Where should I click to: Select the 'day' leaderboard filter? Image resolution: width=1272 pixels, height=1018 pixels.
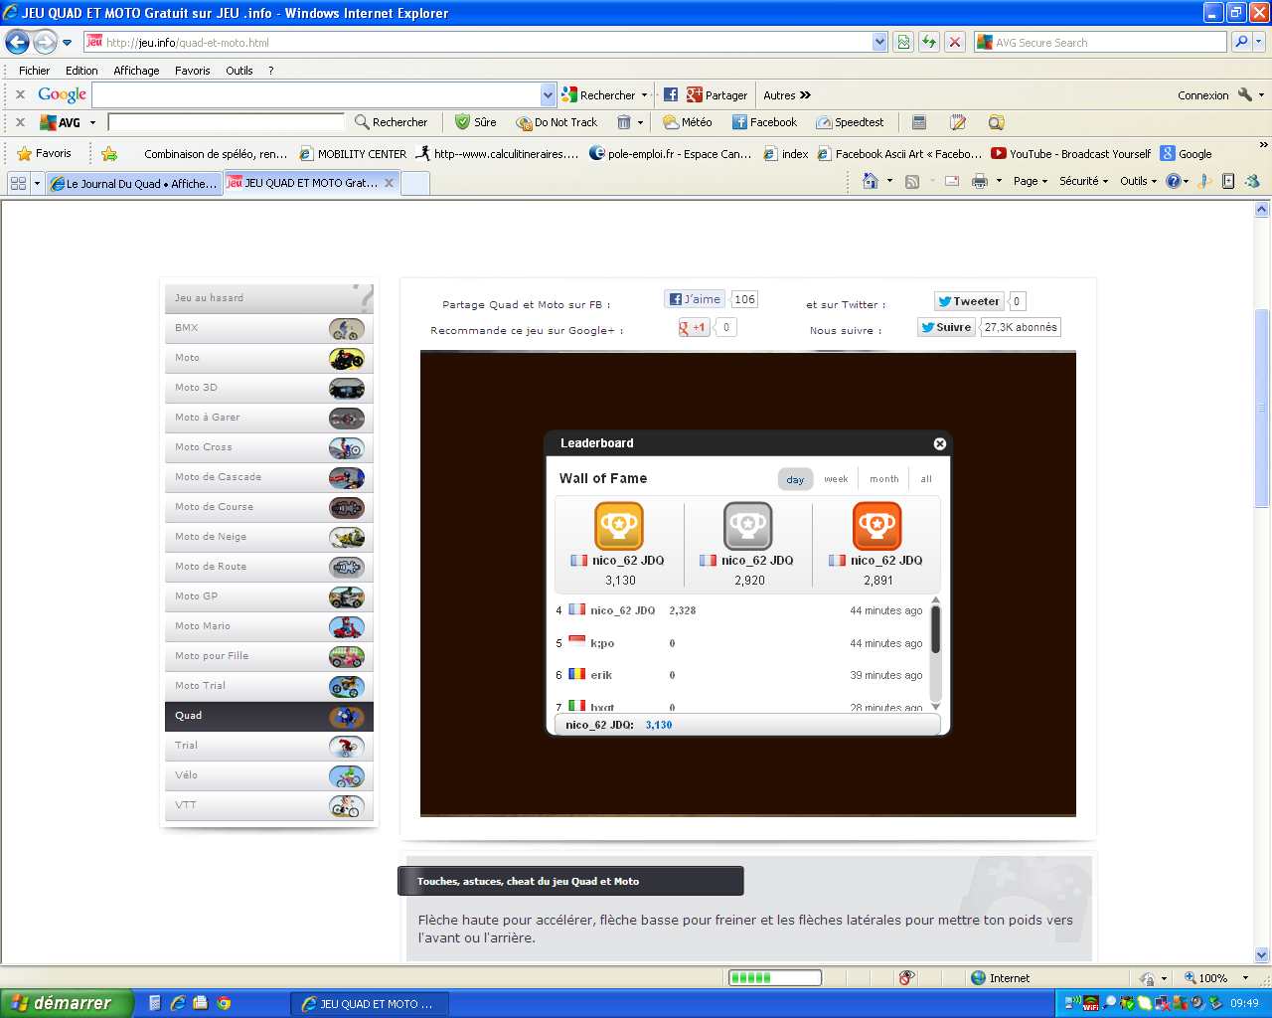coord(795,479)
